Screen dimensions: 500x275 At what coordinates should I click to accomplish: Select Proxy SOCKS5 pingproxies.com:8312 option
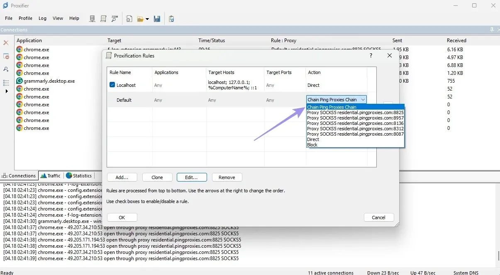355,129
